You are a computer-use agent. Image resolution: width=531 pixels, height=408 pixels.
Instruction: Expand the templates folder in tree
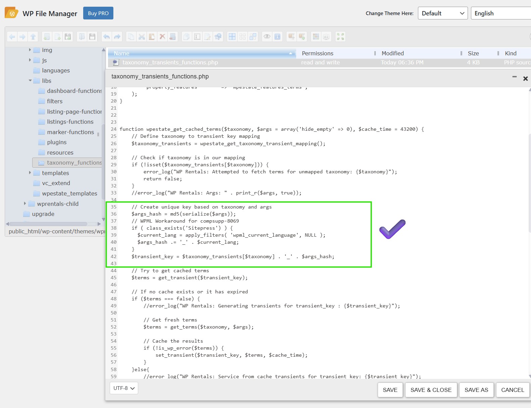point(30,173)
